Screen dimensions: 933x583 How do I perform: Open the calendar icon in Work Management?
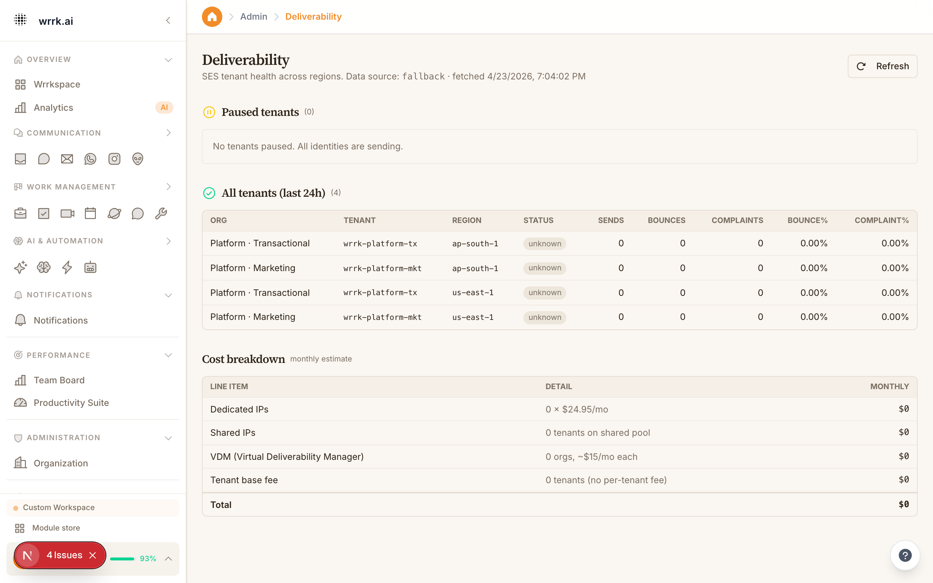[x=90, y=213]
